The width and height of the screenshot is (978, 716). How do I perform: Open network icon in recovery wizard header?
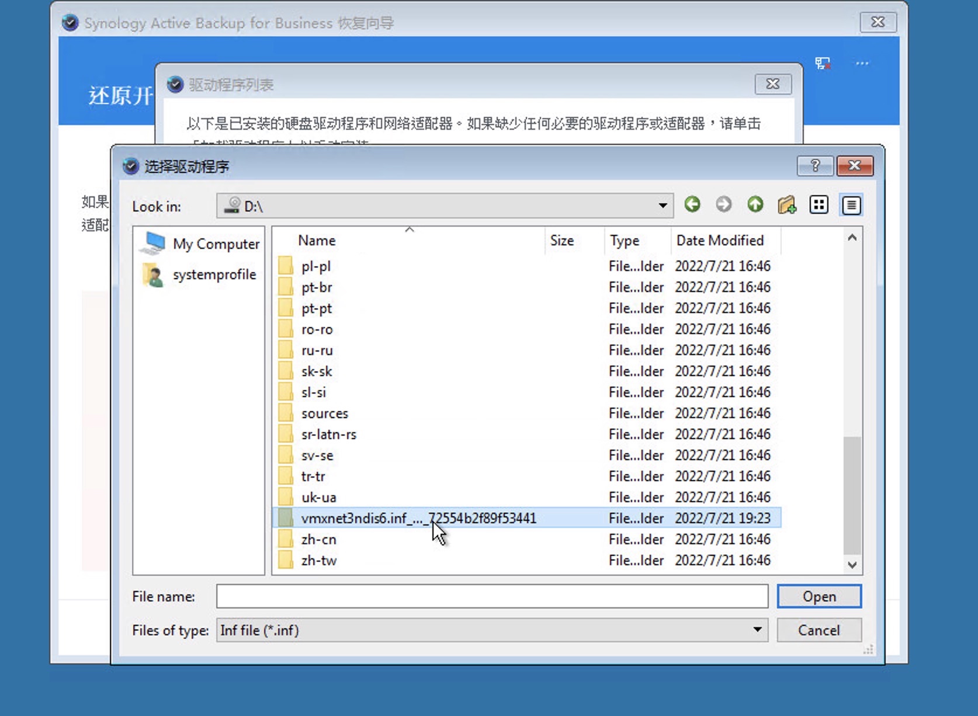[823, 63]
